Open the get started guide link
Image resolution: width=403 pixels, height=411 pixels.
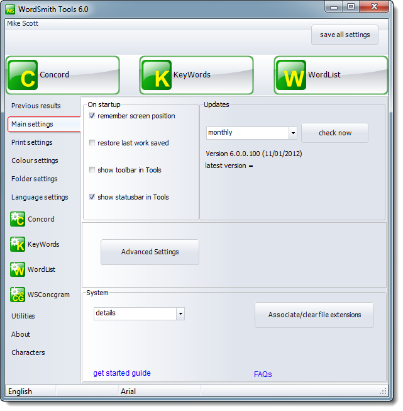click(122, 373)
